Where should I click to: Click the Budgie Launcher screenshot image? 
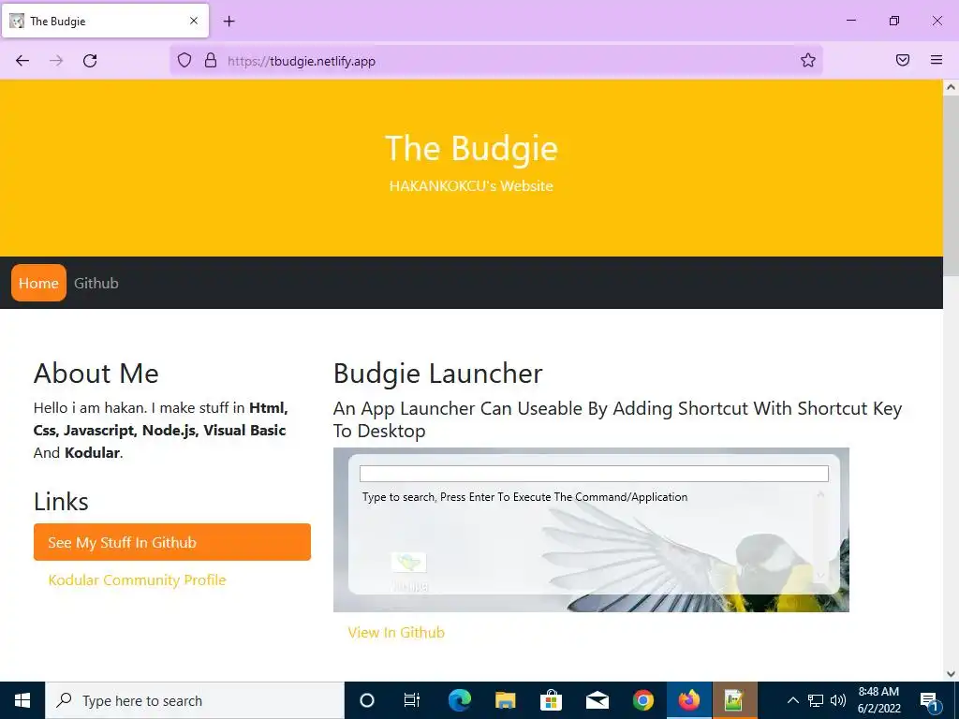[591, 530]
